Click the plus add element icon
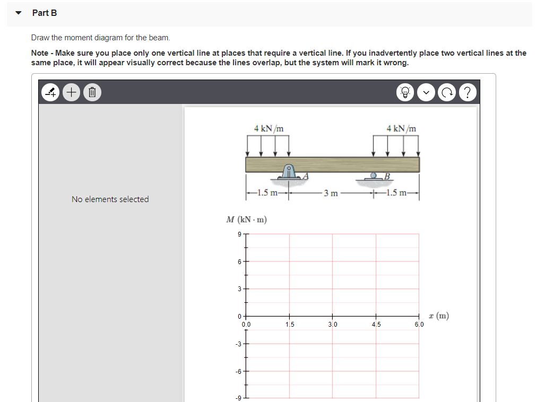Screen dimensions: 536x402 pyautogui.click(x=71, y=92)
